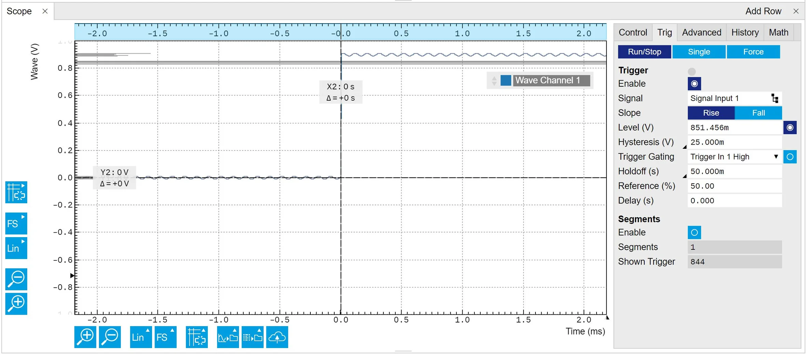The height and width of the screenshot is (360, 807).
Task: Click trigger level marker on left axis
Action: click(72, 275)
